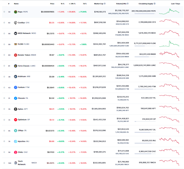Click the Pepe coin logo icon
Image resolution: width=184 pixels, height=169 pixels.
pos(16,12)
